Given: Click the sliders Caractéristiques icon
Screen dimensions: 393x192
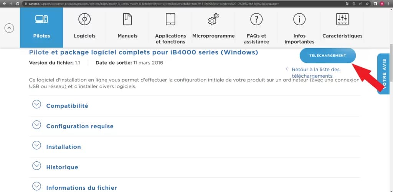Looking at the screenshot, I should [x=342, y=19].
